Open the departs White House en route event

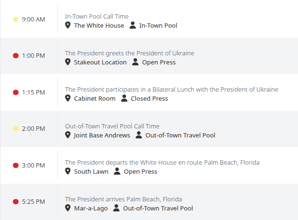coord(162,162)
